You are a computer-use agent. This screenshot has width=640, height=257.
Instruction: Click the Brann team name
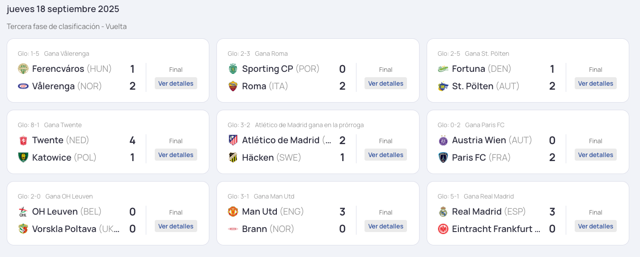point(254,229)
